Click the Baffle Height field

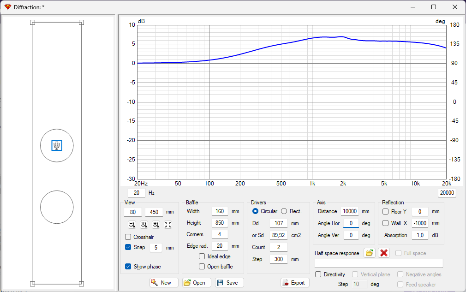(220, 223)
